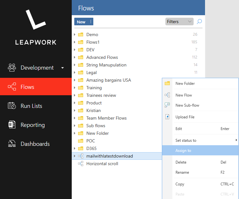Choose New Folder from the context menu

200,84
